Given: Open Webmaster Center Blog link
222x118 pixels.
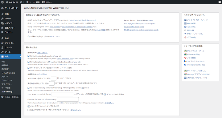Looking at the screenshot, I should (196, 65).
